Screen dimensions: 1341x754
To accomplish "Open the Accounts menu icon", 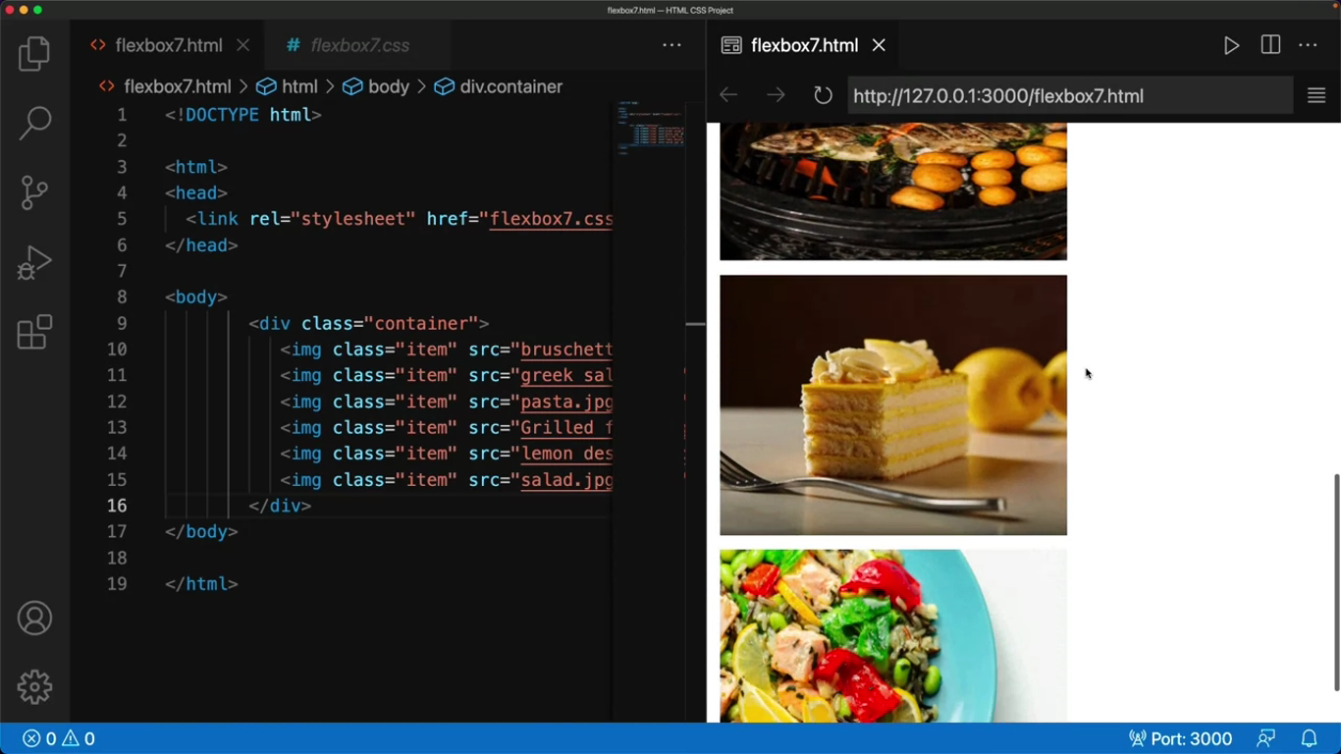I will tap(34, 619).
